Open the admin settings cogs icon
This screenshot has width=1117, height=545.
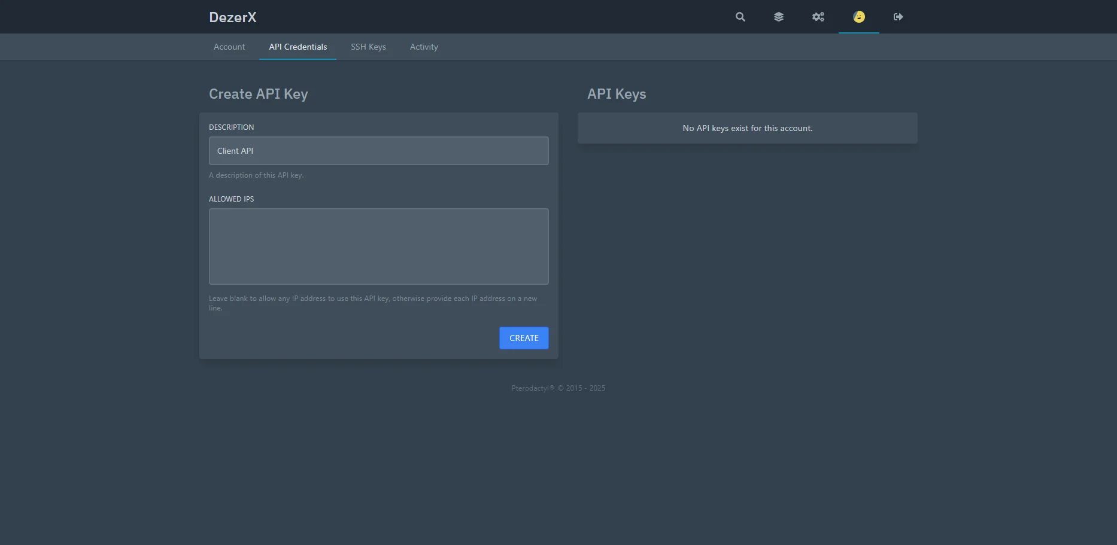pyautogui.click(x=818, y=17)
